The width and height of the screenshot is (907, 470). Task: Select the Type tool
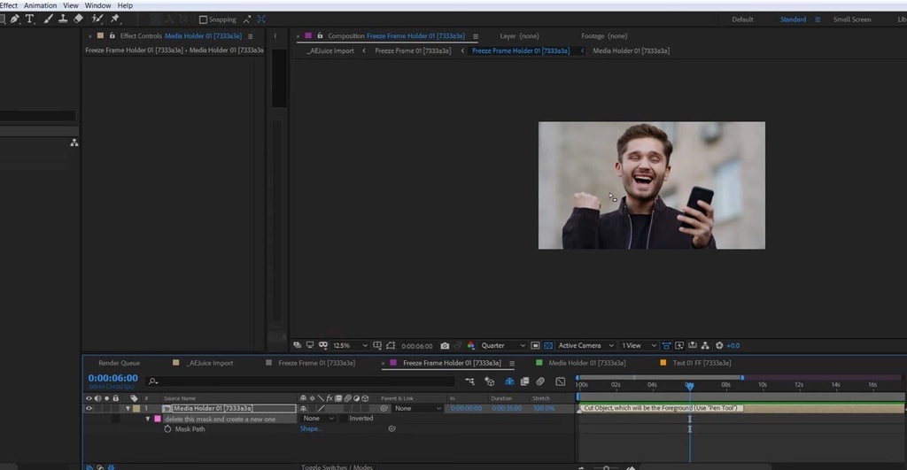tap(29, 19)
